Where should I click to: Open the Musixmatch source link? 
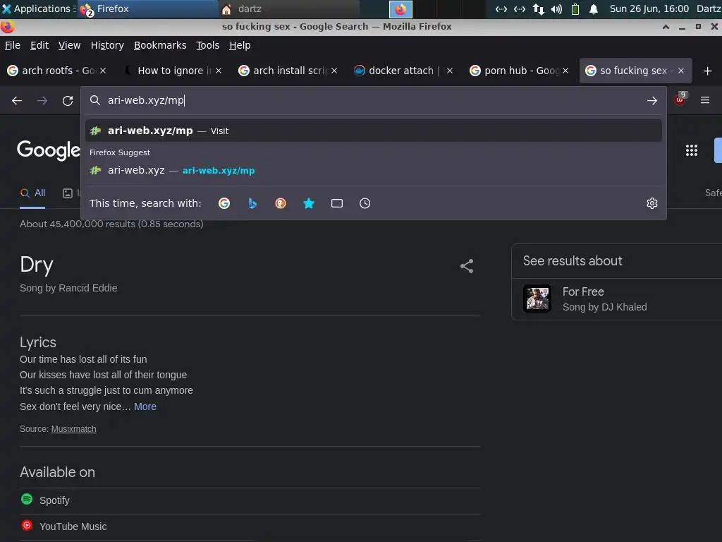73,429
